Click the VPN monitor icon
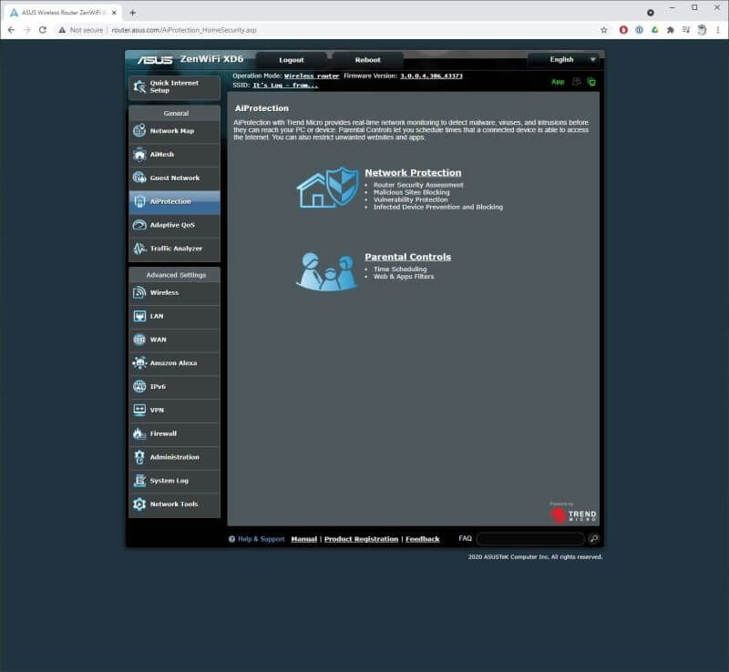729x672 pixels. coord(139,410)
